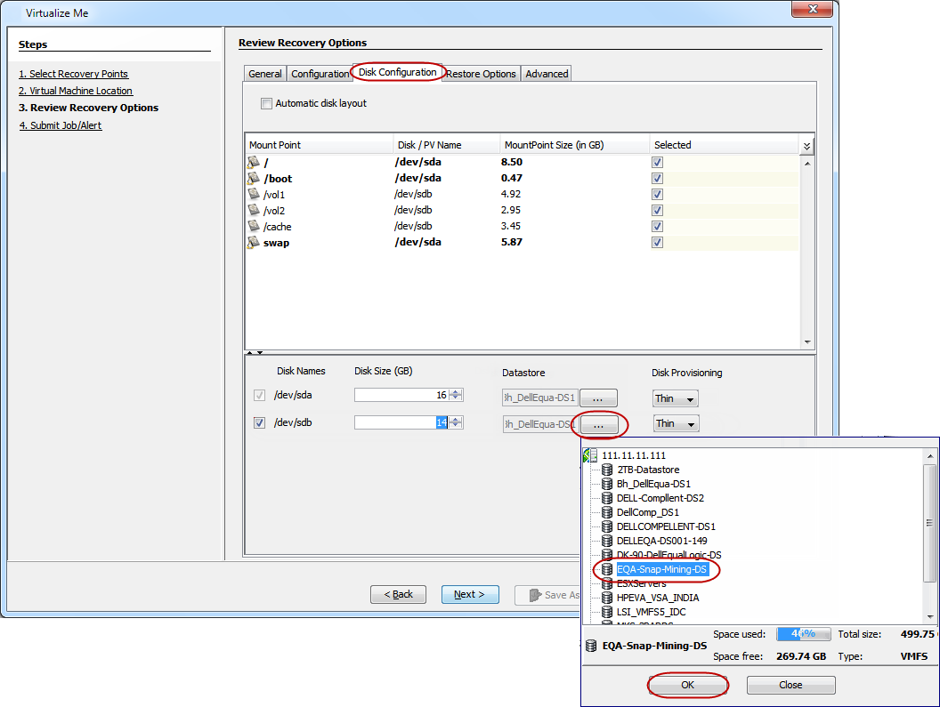Open the Advanced tab
The width and height of the screenshot is (940, 707).
pyautogui.click(x=547, y=74)
